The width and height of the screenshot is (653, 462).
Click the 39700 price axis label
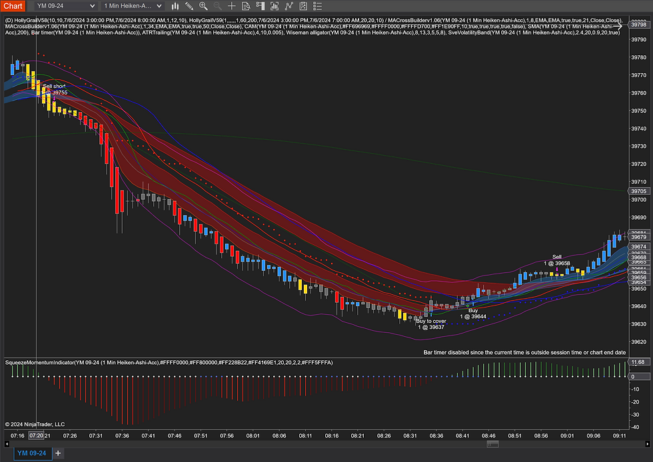click(638, 200)
